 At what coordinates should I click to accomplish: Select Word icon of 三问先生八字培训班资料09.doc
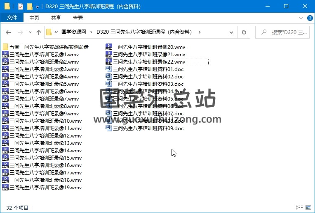[x=109, y=128]
